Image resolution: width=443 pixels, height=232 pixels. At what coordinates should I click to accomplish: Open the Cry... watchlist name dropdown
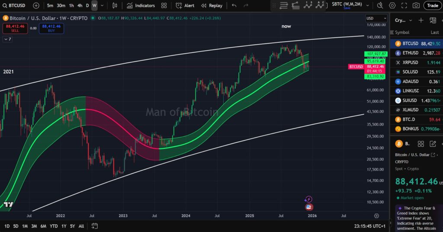(x=403, y=20)
